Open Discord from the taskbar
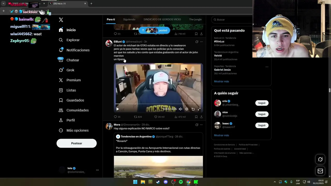Viewport: 331px width, 186px height. (165, 182)
